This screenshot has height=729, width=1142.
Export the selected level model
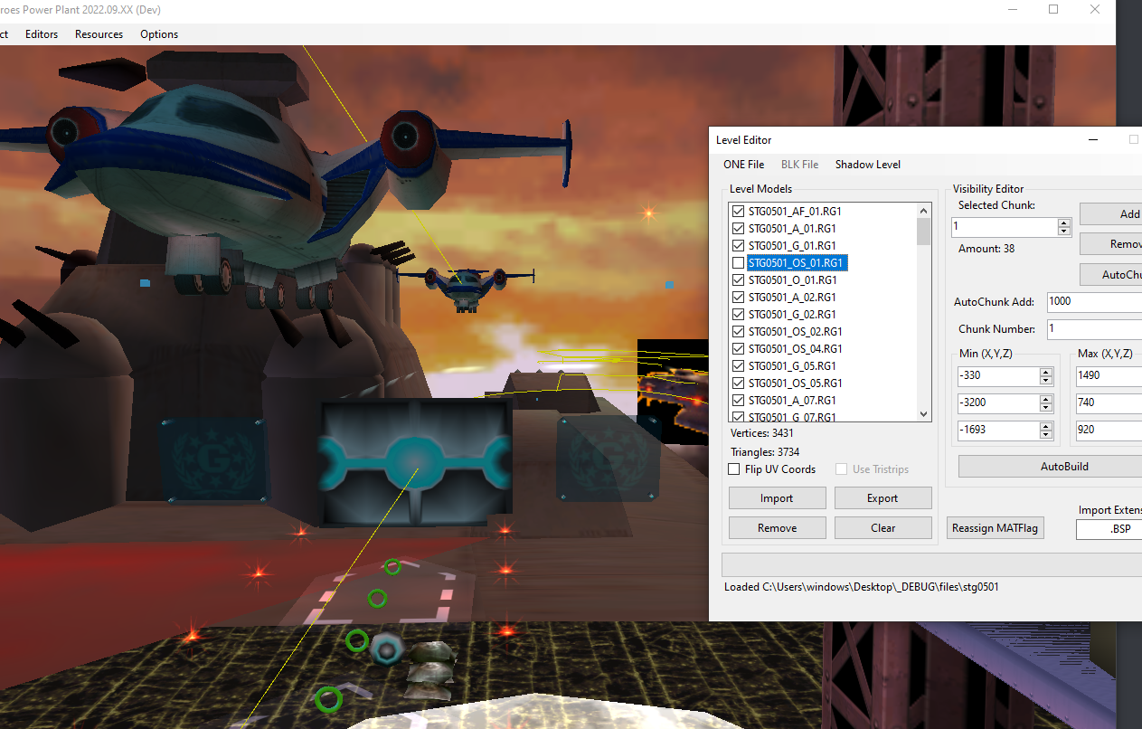882,497
